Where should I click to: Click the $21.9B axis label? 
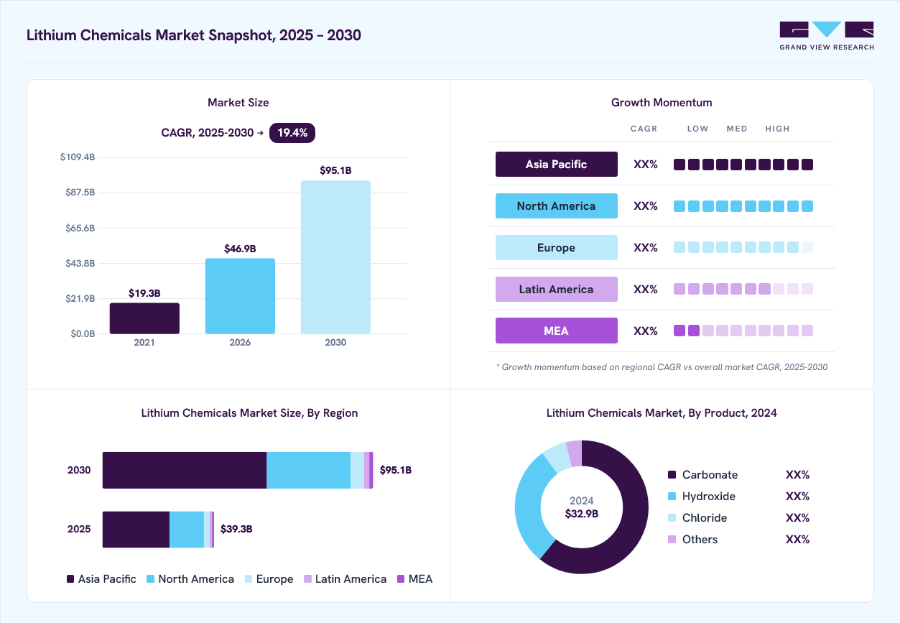(80, 298)
